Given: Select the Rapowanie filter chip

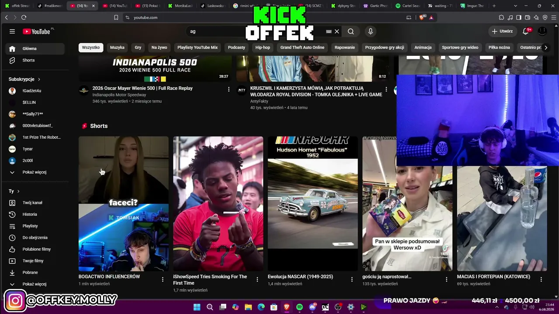Looking at the screenshot, I should pos(345,48).
